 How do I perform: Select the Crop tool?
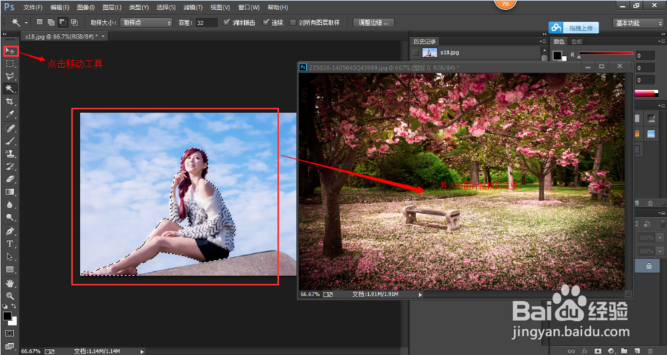point(10,101)
